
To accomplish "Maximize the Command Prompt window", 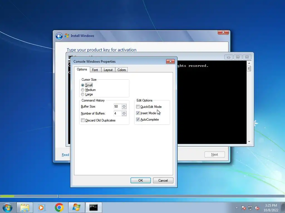I will tap(238, 57).
